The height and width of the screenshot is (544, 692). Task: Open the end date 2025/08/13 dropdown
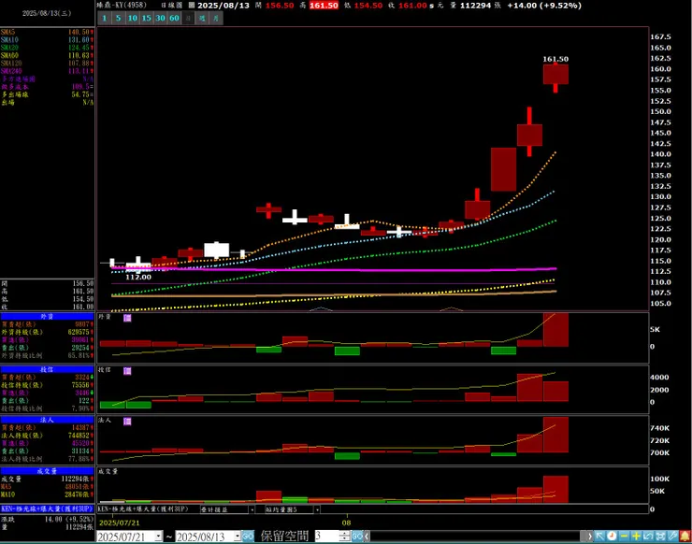(x=238, y=537)
